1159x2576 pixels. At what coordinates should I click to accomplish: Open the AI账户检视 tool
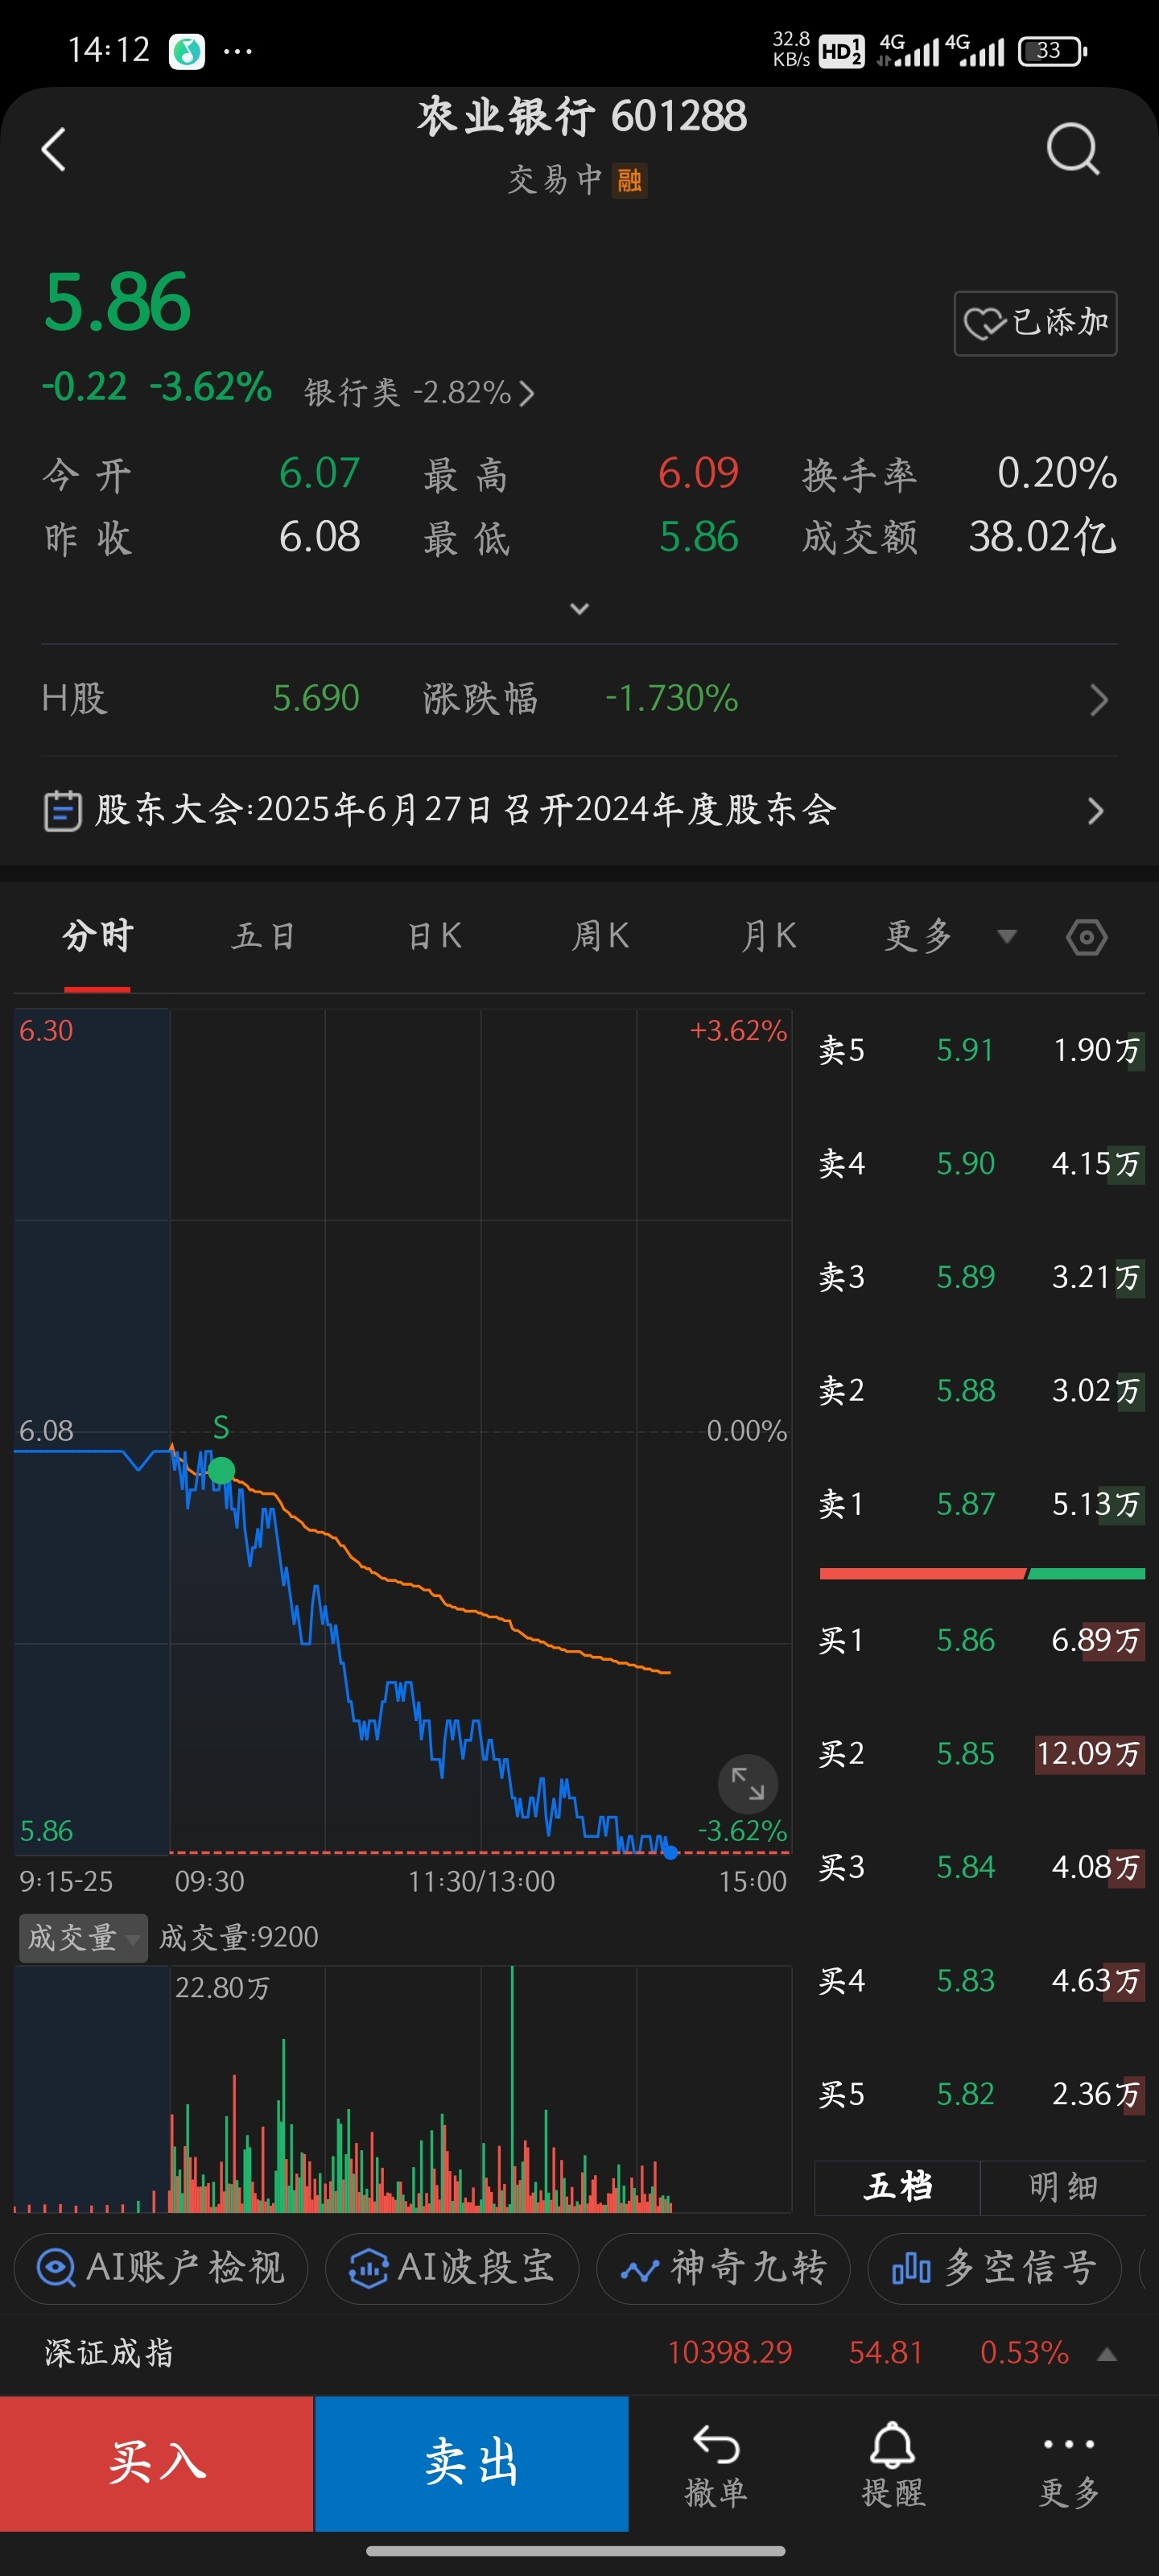161,2268
